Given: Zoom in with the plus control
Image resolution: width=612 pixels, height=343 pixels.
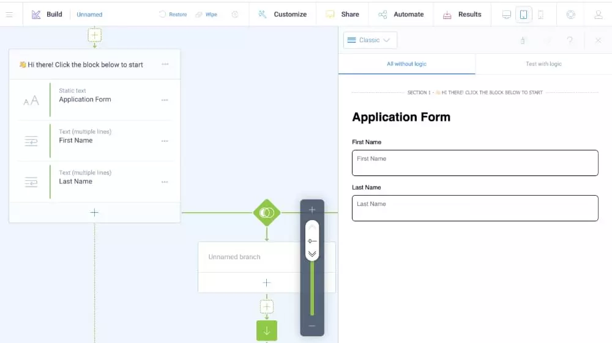Looking at the screenshot, I should pos(312,210).
